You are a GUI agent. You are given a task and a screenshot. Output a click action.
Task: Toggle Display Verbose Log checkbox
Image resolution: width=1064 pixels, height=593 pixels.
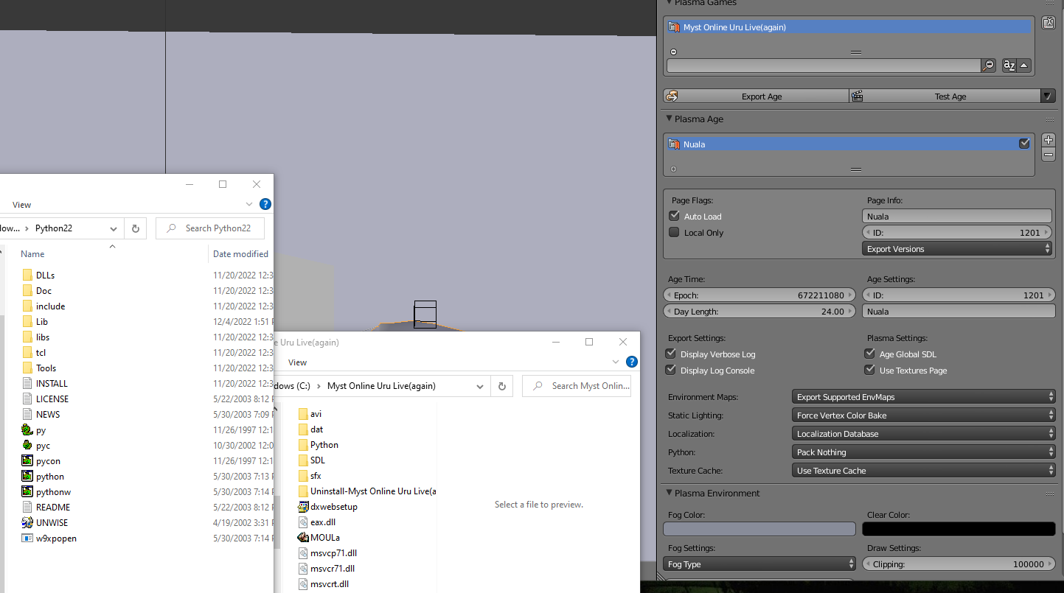(x=671, y=354)
